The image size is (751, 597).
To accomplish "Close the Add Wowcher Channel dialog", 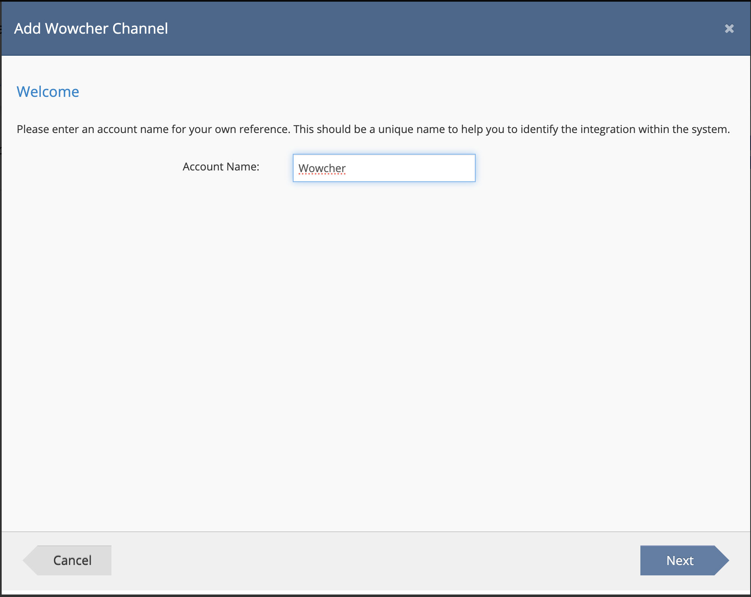I will click(729, 29).
